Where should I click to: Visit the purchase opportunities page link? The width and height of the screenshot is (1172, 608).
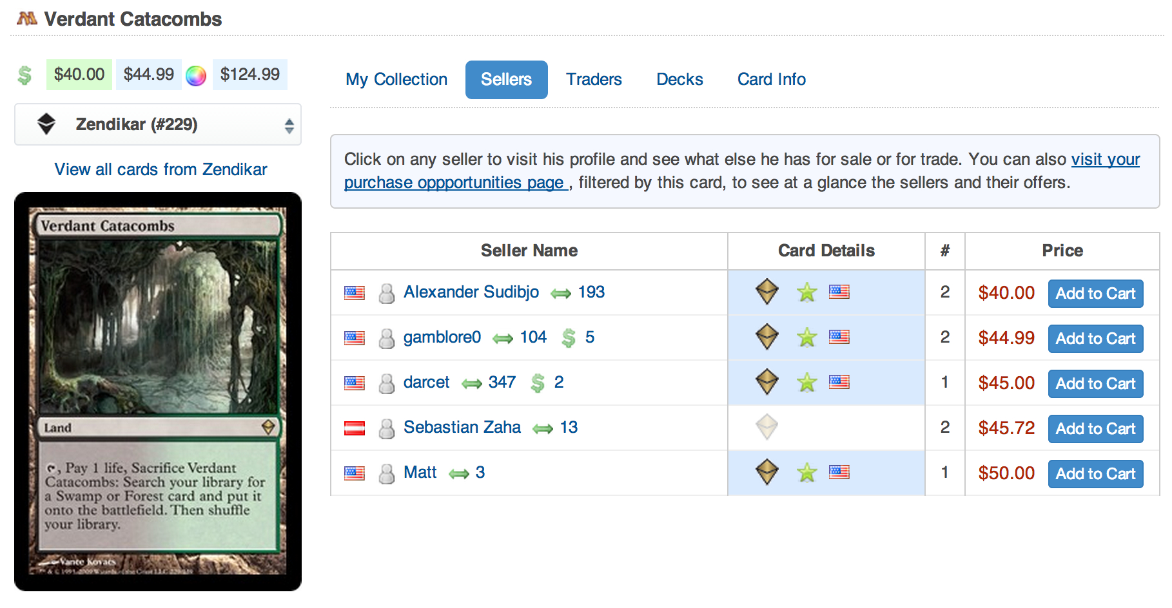click(455, 183)
